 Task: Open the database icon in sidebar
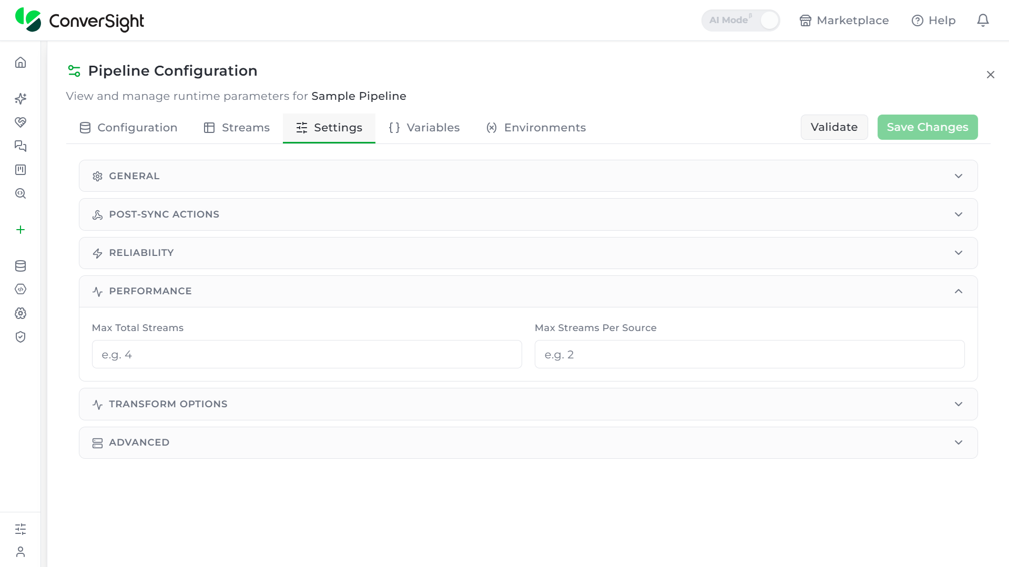pos(21,266)
